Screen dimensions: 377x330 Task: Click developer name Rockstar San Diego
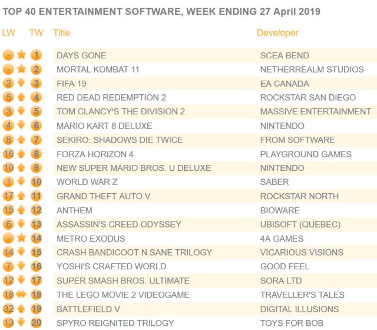pos(307,97)
